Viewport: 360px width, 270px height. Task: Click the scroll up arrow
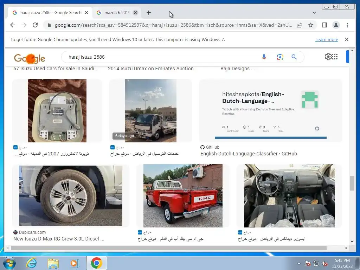tap(352, 51)
